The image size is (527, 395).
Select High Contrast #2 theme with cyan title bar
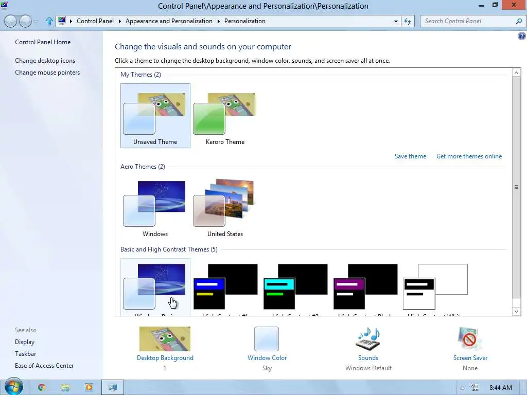click(x=295, y=287)
